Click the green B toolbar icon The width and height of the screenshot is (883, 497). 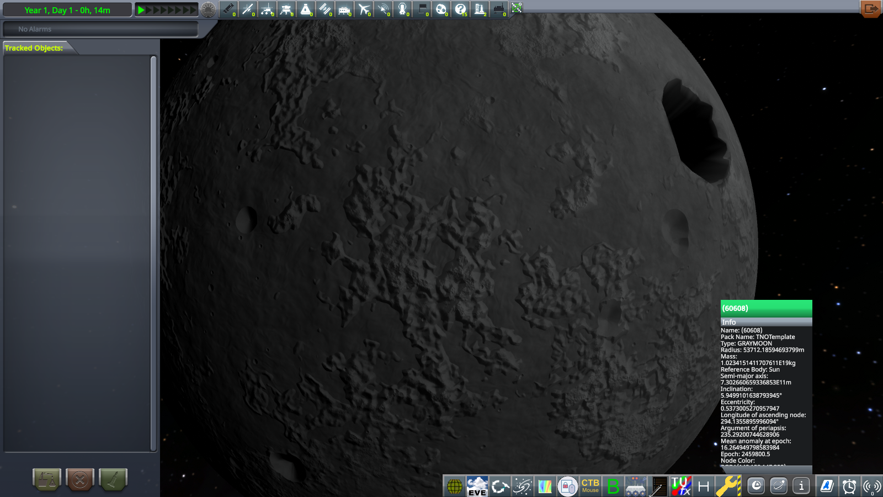click(x=613, y=486)
